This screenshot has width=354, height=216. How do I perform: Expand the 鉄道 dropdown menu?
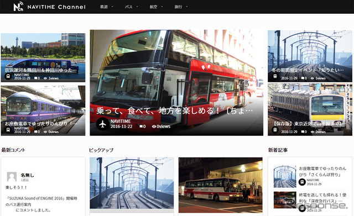107,7
